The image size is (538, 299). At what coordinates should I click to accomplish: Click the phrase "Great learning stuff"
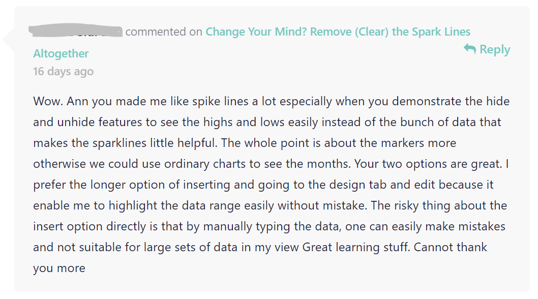(x=356, y=247)
